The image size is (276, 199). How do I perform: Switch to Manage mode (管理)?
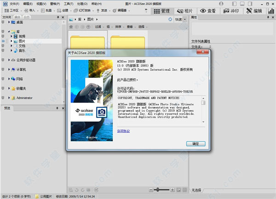161,11
